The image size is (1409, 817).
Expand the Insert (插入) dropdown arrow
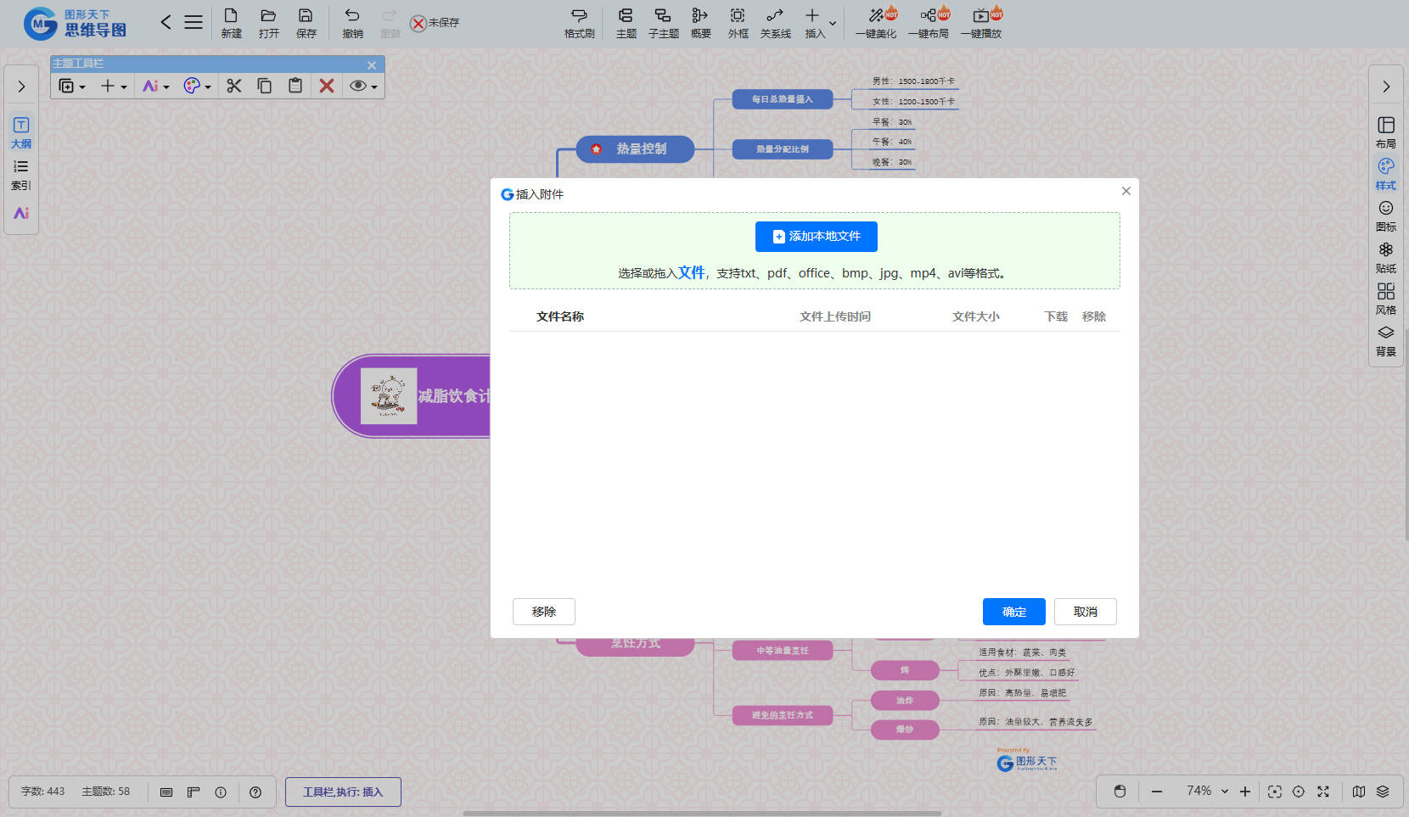tap(833, 23)
